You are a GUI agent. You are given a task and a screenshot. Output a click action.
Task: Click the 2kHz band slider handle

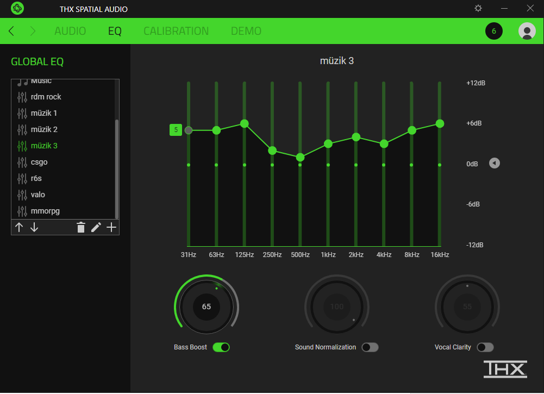pyautogui.click(x=356, y=137)
